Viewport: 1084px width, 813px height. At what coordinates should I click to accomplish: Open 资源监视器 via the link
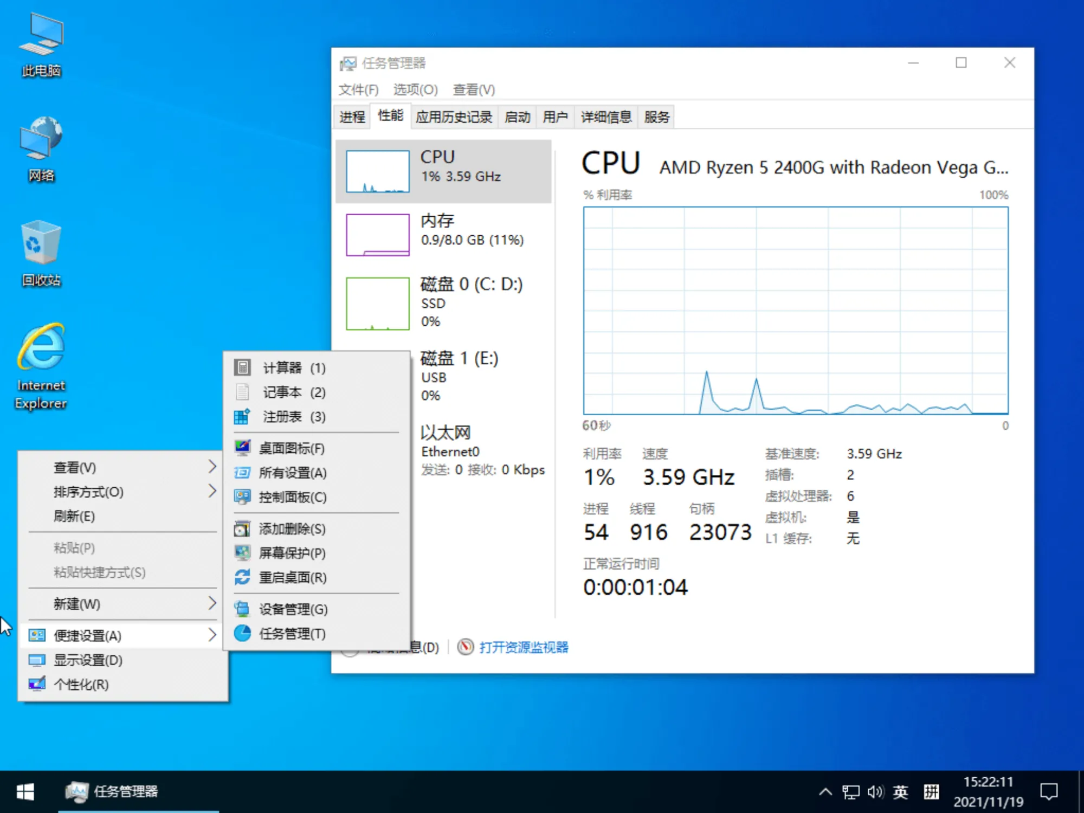pos(524,647)
